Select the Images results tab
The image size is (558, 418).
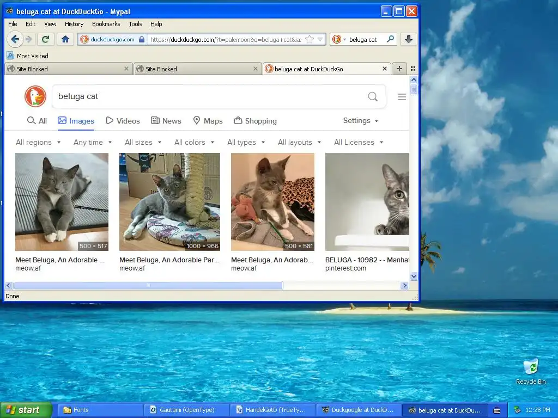tap(76, 121)
